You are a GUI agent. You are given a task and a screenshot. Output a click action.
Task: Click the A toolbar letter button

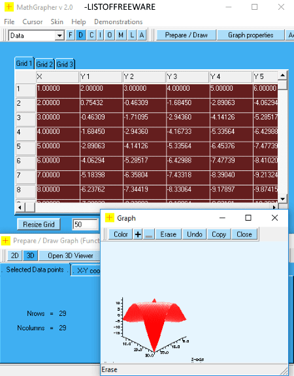[x=142, y=35]
